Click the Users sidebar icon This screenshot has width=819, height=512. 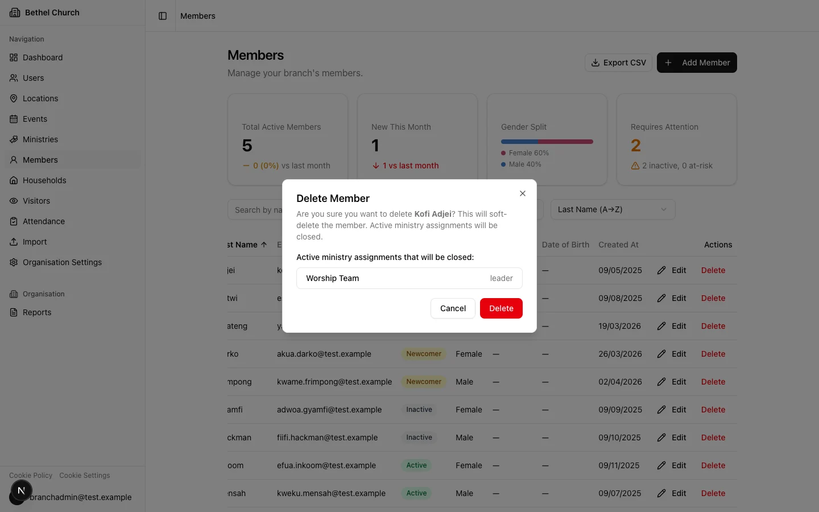pyautogui.click(x=14, y=78)
